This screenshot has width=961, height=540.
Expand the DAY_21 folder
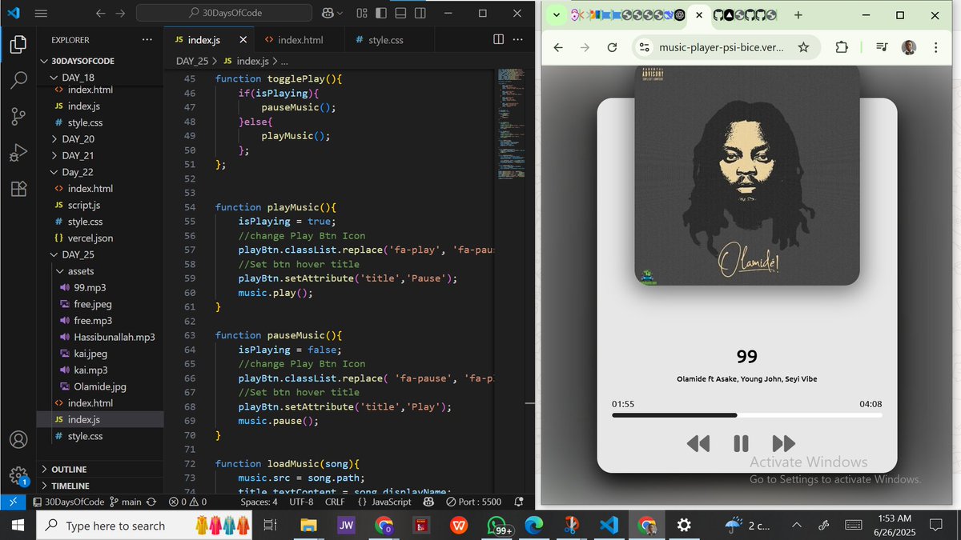[100, 156]
